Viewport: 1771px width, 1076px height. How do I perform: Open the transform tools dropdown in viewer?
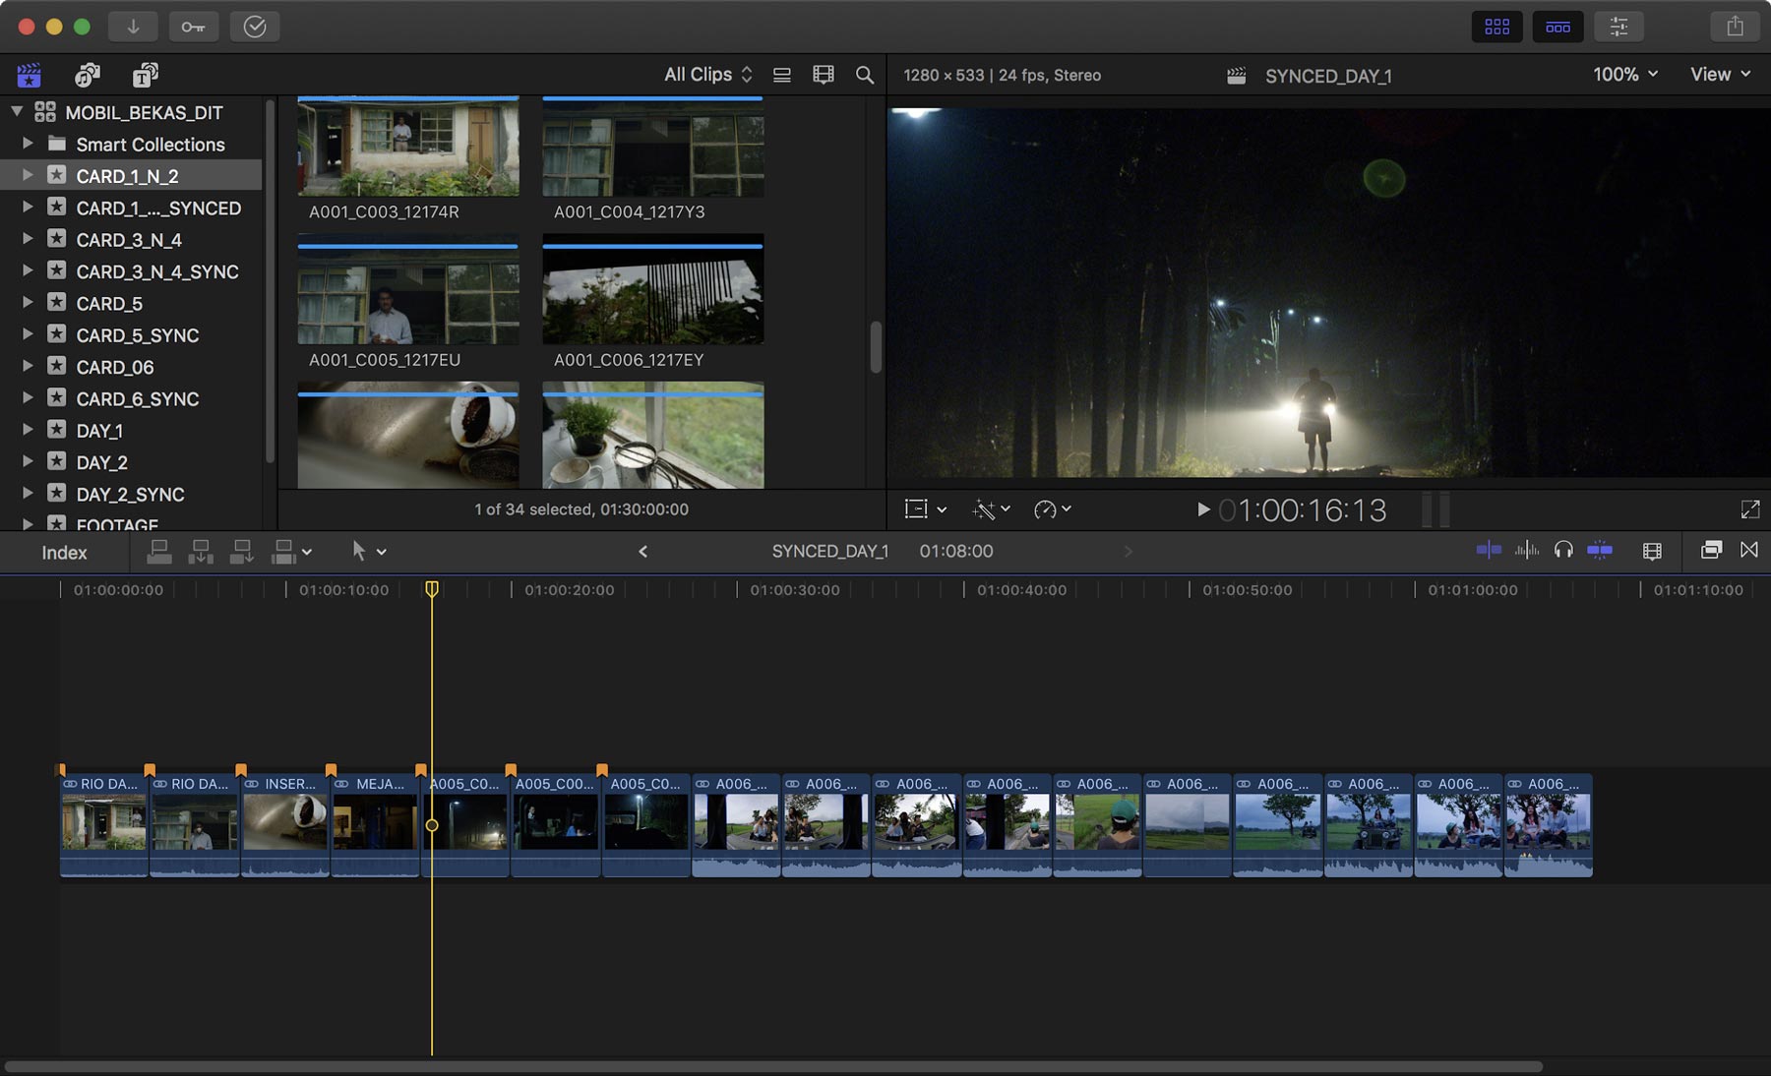[x=925, y=509]
